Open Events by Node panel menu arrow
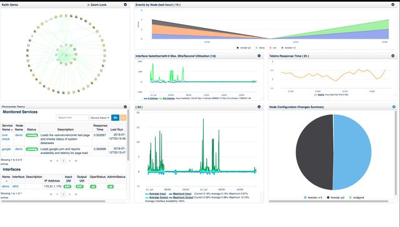Viewport: 400px width, 227px height. click(x=393, y=4)
